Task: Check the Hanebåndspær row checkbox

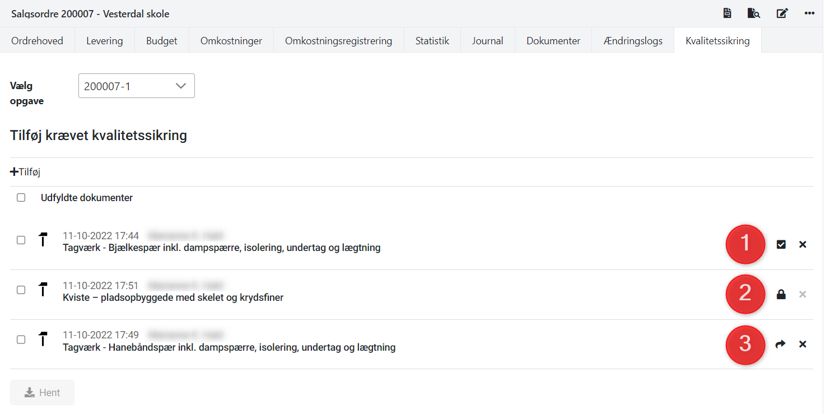Action: click(x=21, y=339)
